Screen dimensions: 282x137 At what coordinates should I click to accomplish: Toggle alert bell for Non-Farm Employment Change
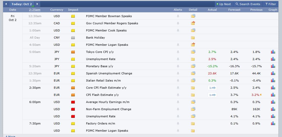pos(178,109)
